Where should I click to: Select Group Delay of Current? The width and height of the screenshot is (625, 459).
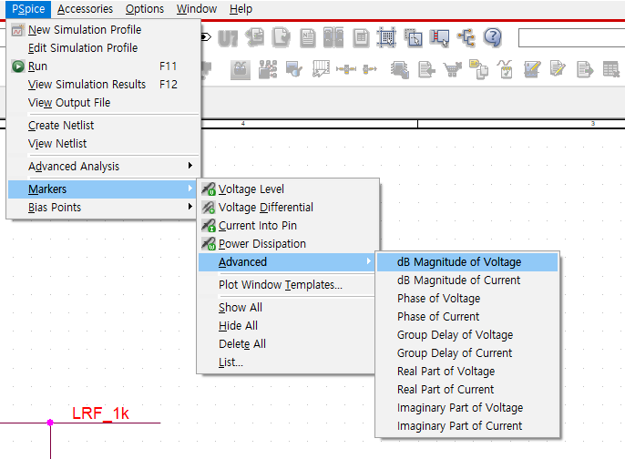pyautogui.click(x=467, y=353)
